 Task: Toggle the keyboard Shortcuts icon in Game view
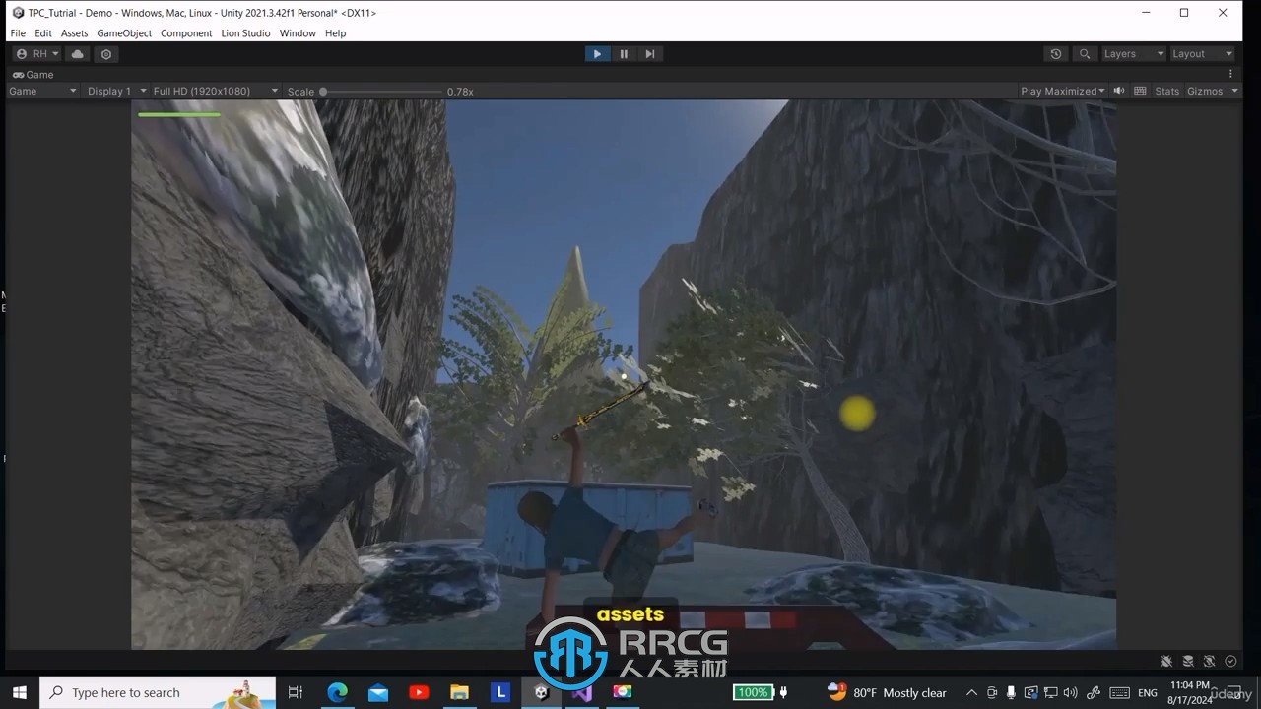pyautogui.click(x=1140, y=91)
